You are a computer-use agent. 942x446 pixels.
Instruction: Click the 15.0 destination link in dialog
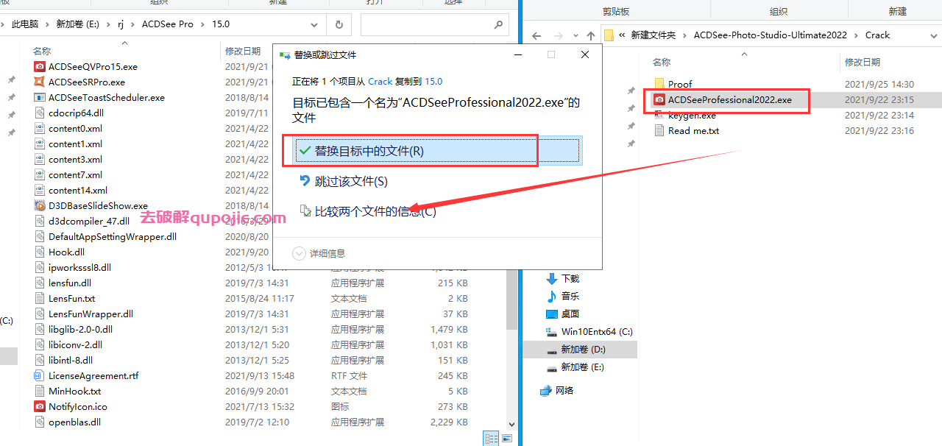tap(433, 82)
